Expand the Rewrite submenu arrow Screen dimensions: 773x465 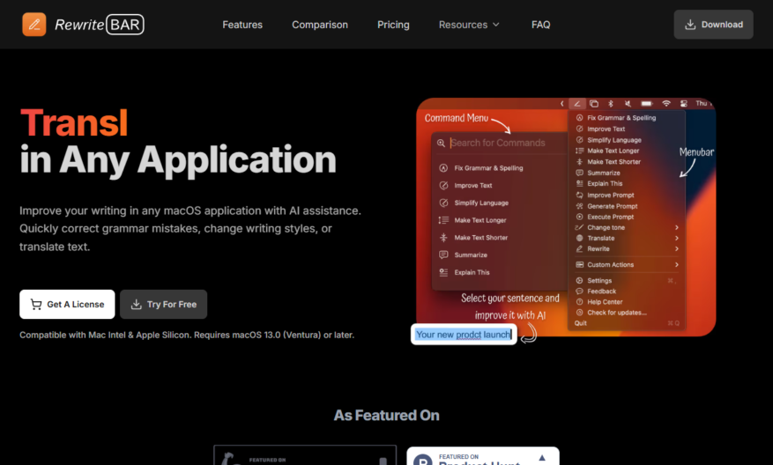(x=677, y=248)
